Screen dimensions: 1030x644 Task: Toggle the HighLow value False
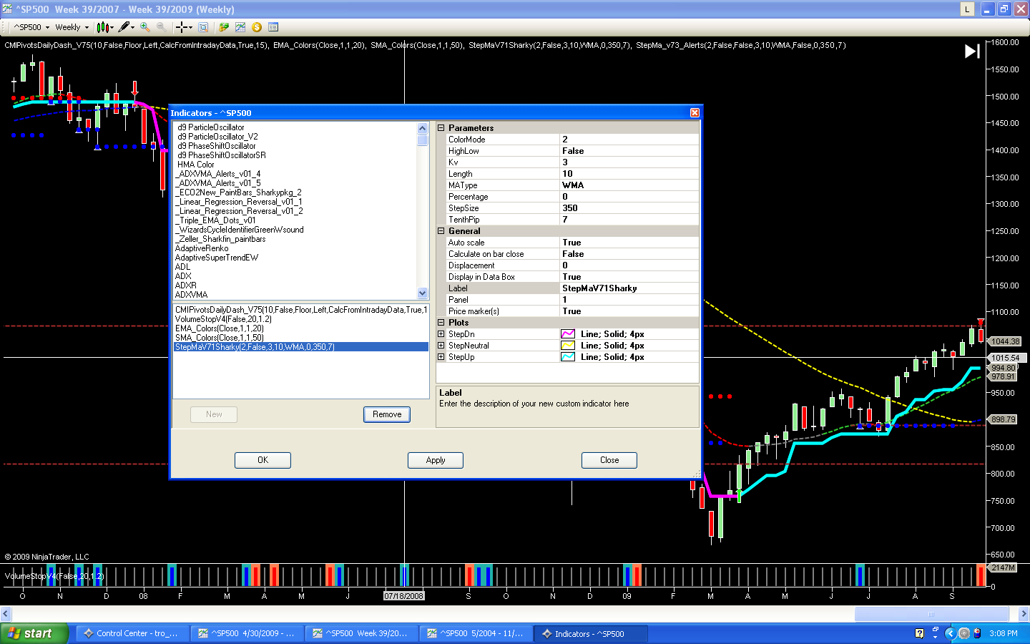pyautogui.click(x=629, y=151)
